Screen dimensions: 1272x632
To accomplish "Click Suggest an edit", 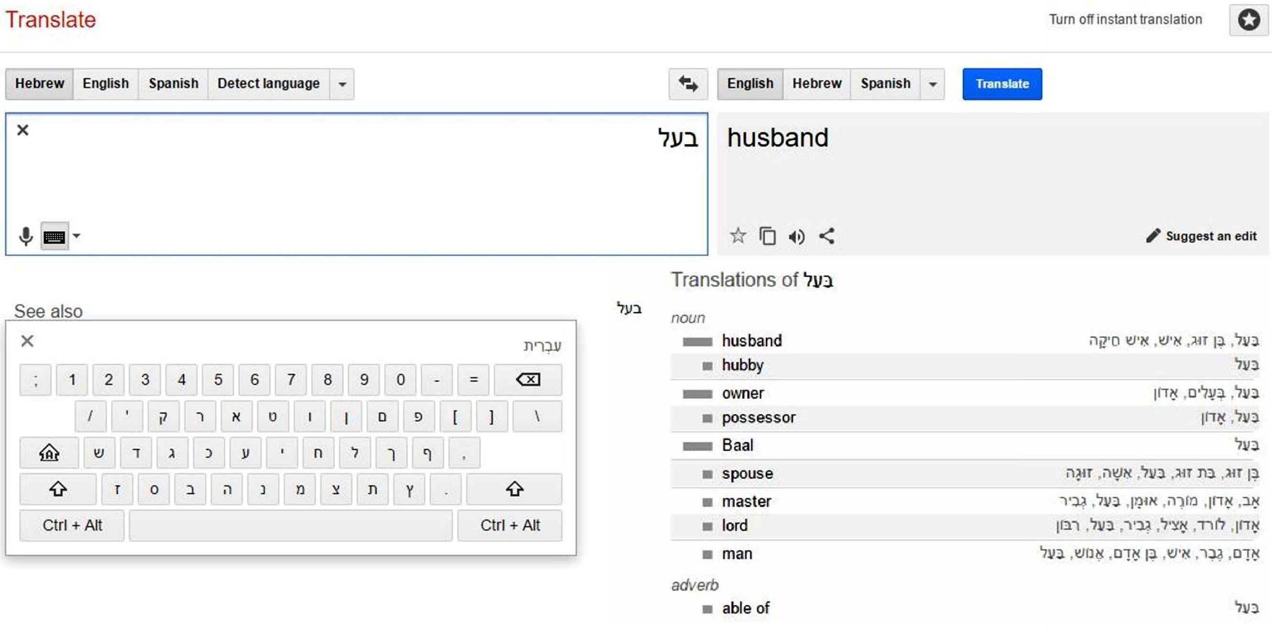I will click(x=1201, y=236).
